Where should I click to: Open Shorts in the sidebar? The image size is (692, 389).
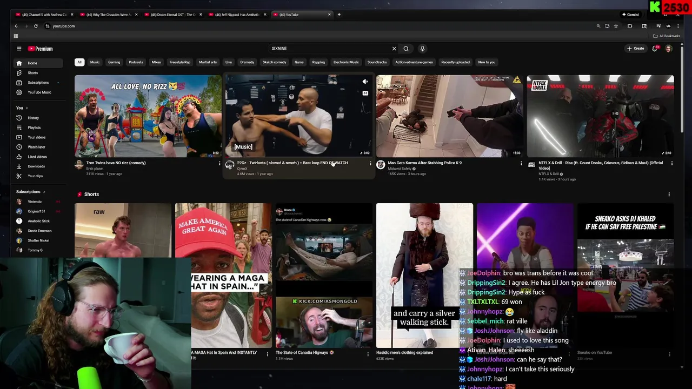pyautogui.click(x=39, y=73)
